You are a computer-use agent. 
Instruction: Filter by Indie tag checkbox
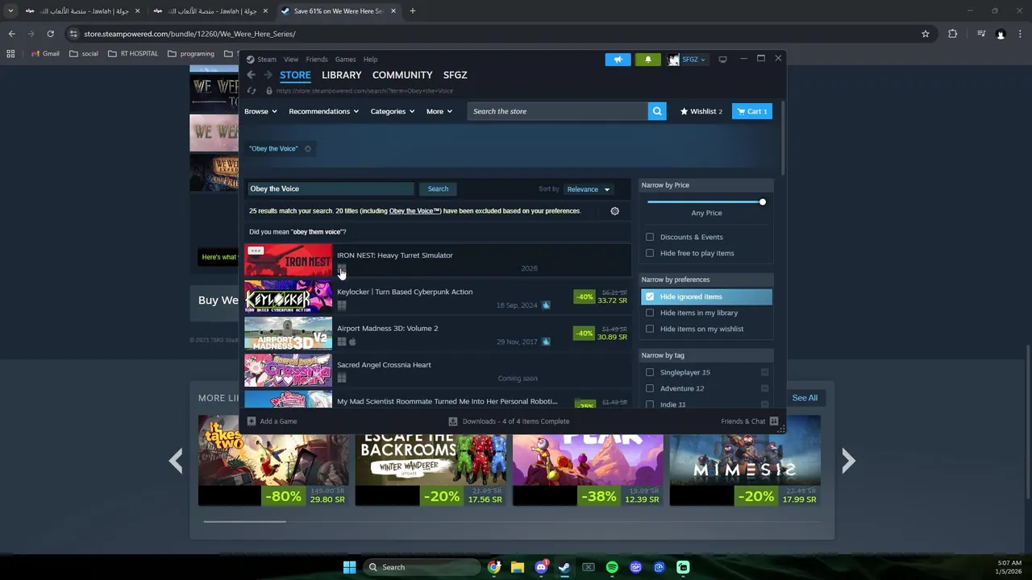click(650, 404)
